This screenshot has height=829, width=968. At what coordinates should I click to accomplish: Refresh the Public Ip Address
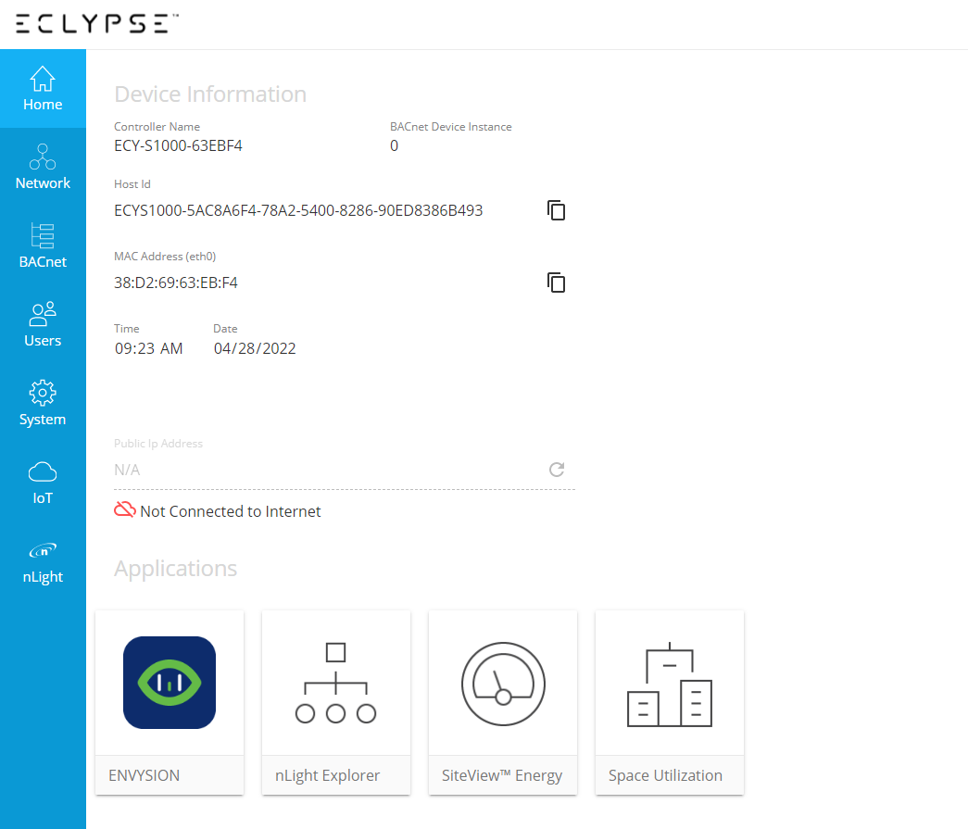(x=557, y=470)
